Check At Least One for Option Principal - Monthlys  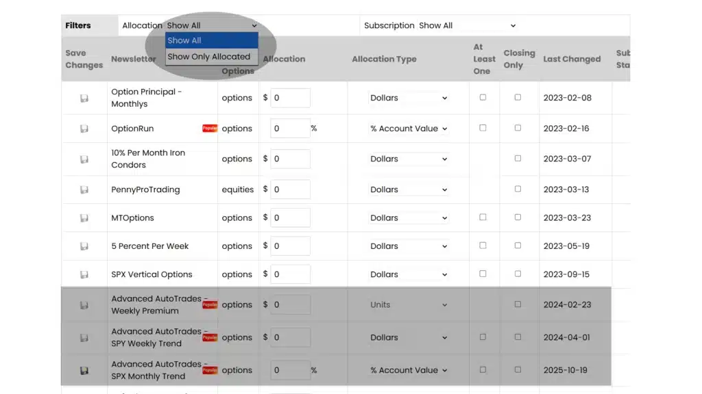coord(483,97)
